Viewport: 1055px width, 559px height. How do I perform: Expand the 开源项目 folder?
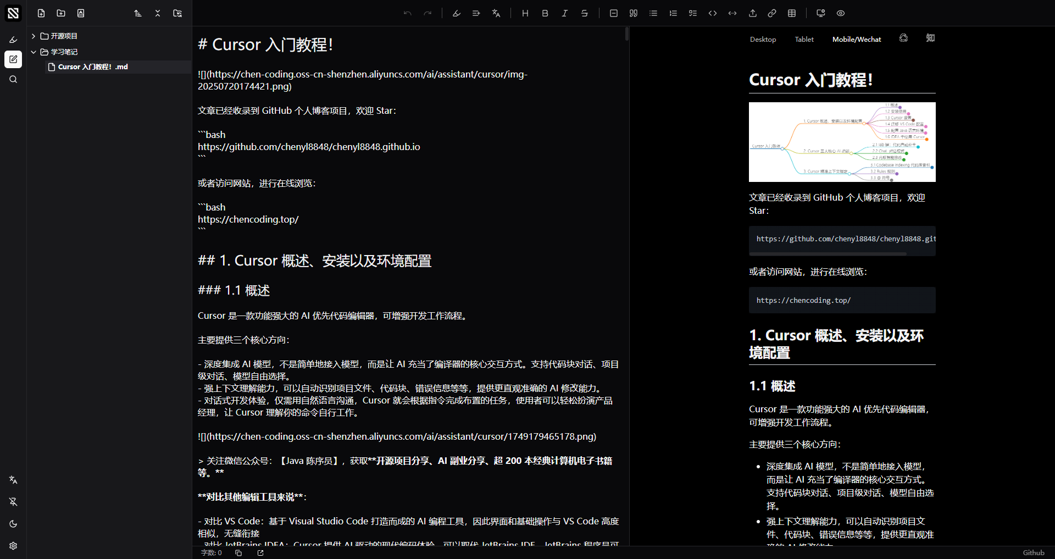pos(34,36)
